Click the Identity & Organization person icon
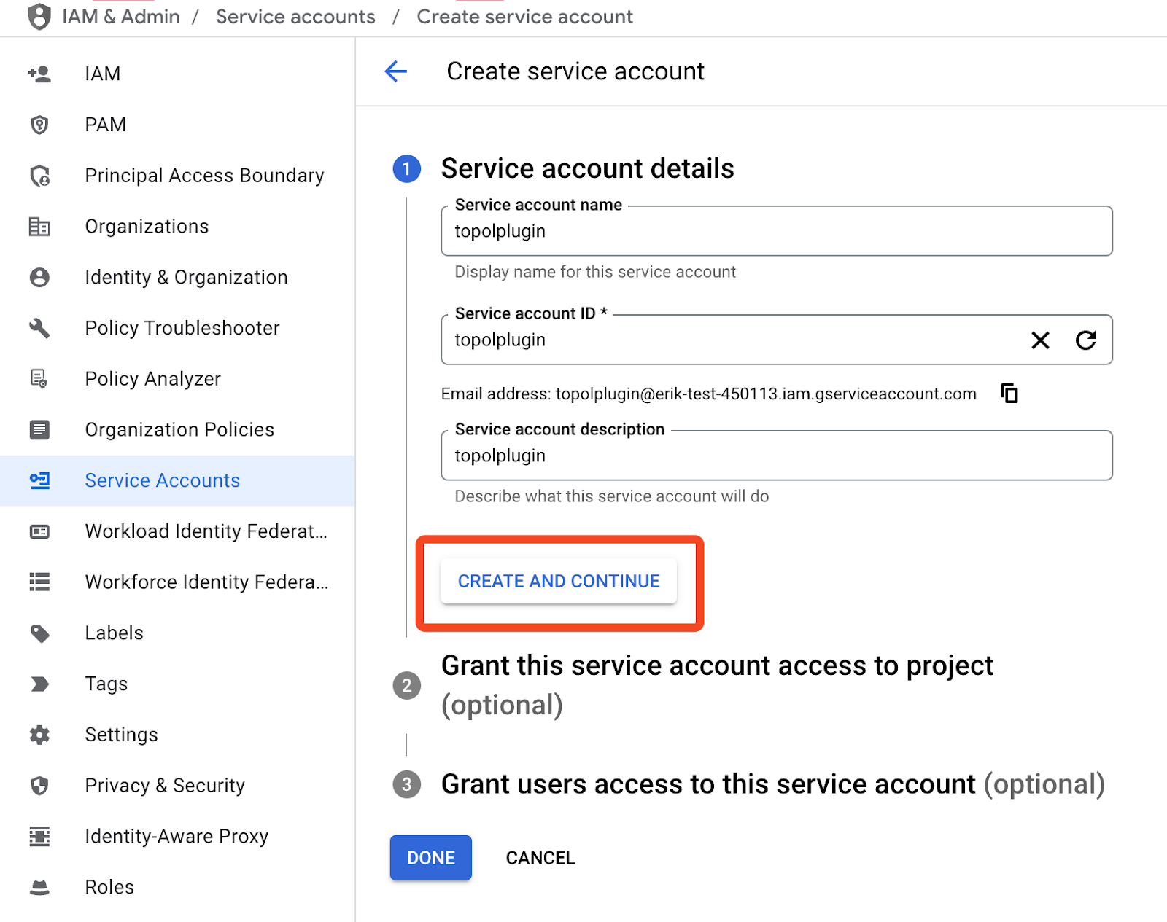The image size is (1167, 922). pos(39,278)
